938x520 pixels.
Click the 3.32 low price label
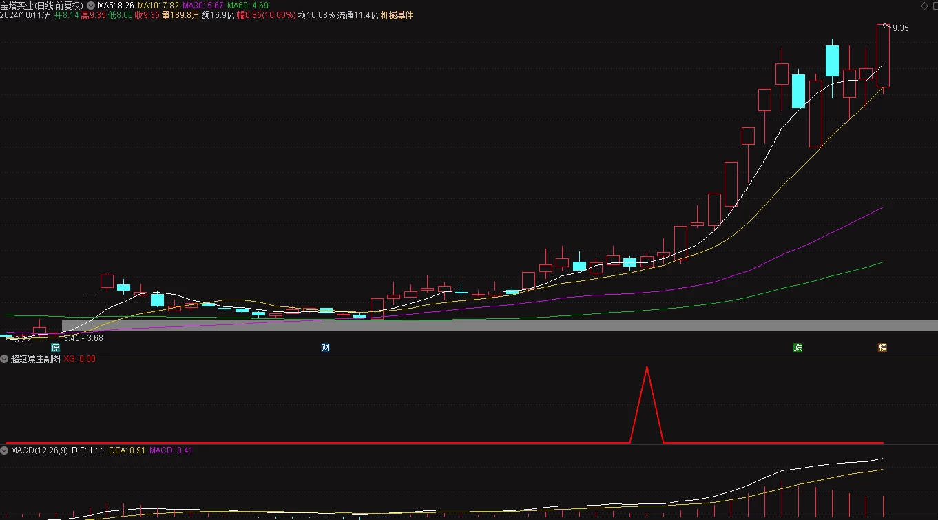pyautogui.click(x=22, y=339)
